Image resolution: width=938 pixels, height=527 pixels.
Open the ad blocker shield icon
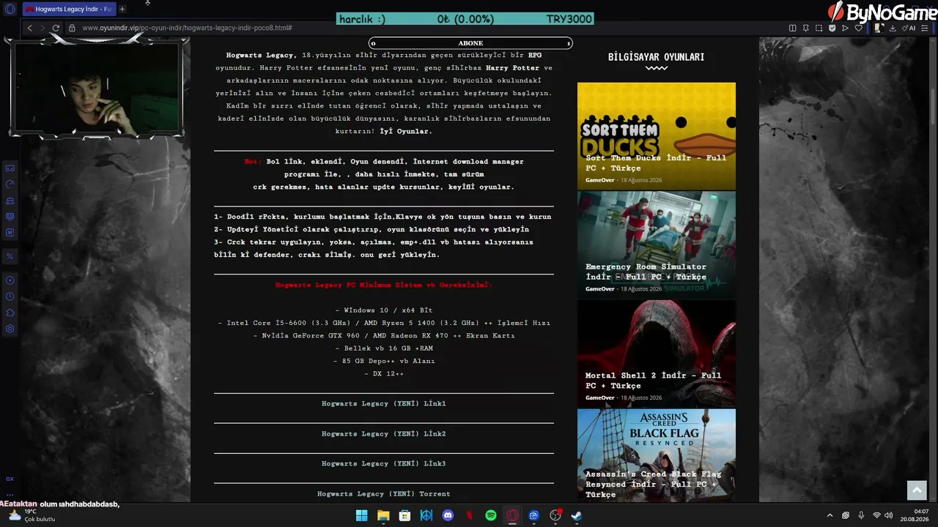(832, 28)
